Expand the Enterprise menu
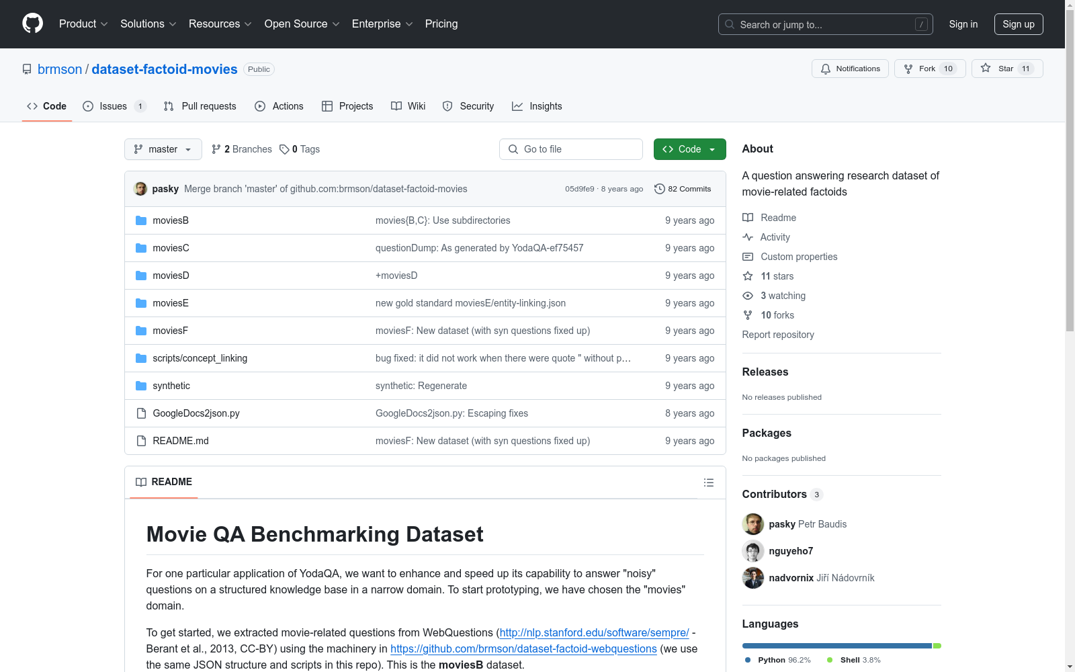 pos(382,24)
